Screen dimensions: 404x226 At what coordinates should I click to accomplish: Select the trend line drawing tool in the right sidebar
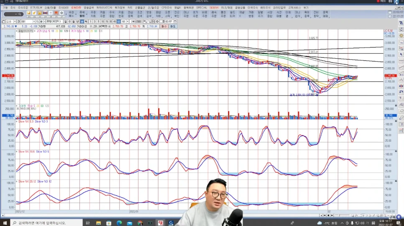click(401, 67)
